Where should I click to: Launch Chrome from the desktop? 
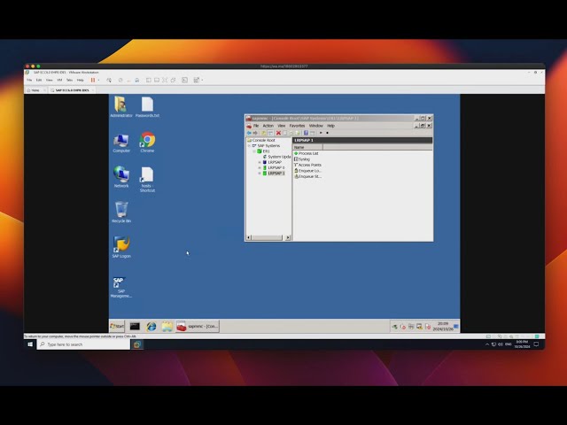(x=147, y=142)
